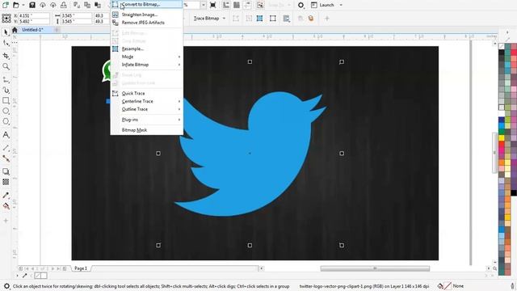Choose Resample menu item
Screen dimensions: 517x291
pyautogui.click(x=147, y=48)
